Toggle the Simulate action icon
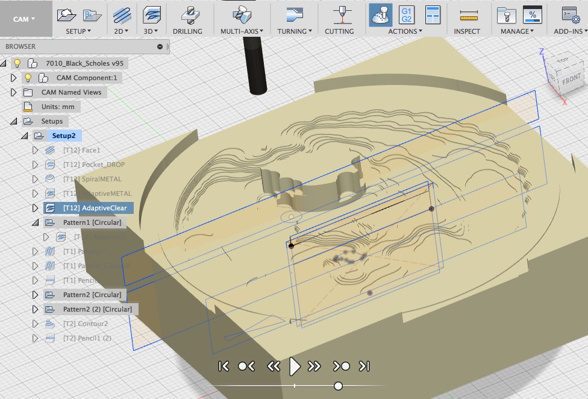 [x=381, y=15]
